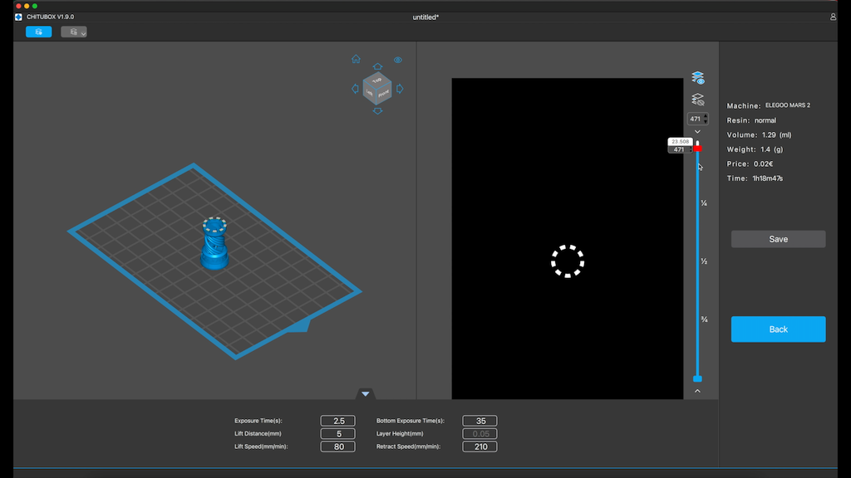Screen dimensions: 851x478
Task: Click the user account icon
Action: 834,17
